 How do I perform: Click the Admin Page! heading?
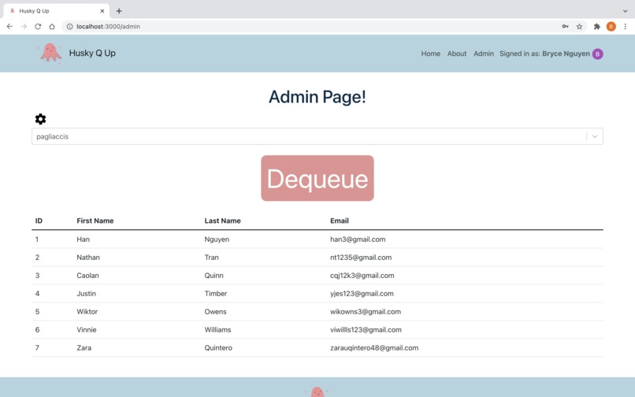(x=317, y=97)
